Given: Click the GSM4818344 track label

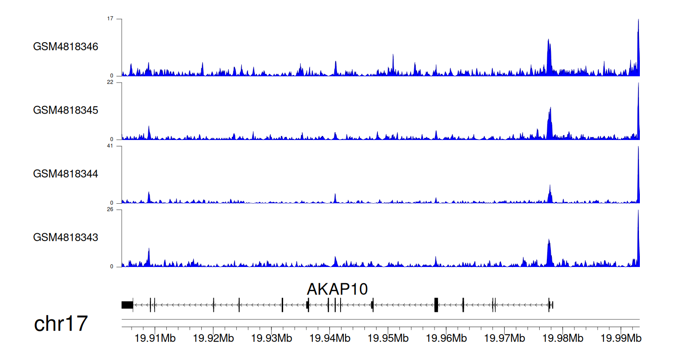Looking at the screenshot, I should click(x=66, y=174).
